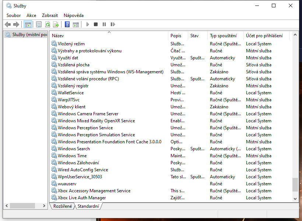Click the Refresh toolbar icon

click(48, 24)
